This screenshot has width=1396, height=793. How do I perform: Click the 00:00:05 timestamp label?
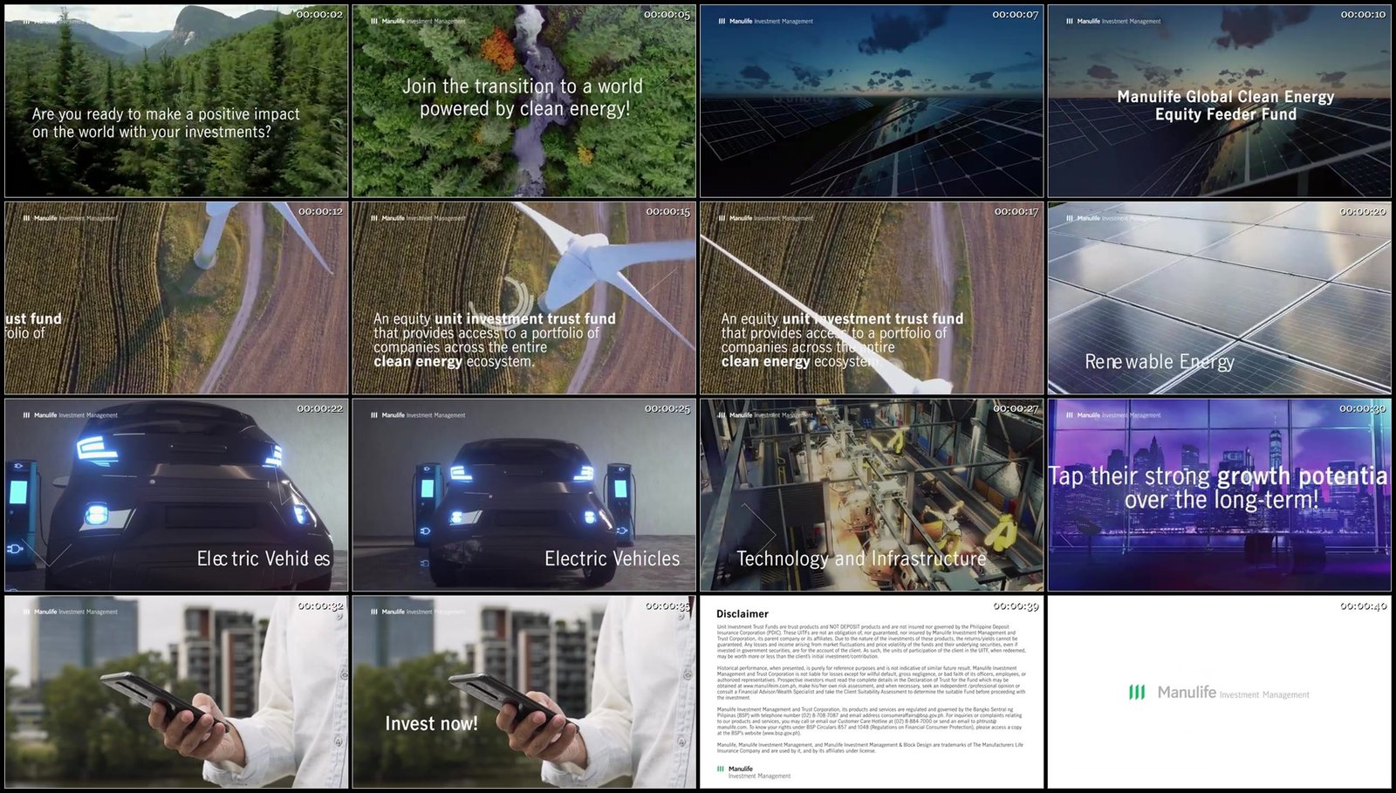tap(667, 15)
